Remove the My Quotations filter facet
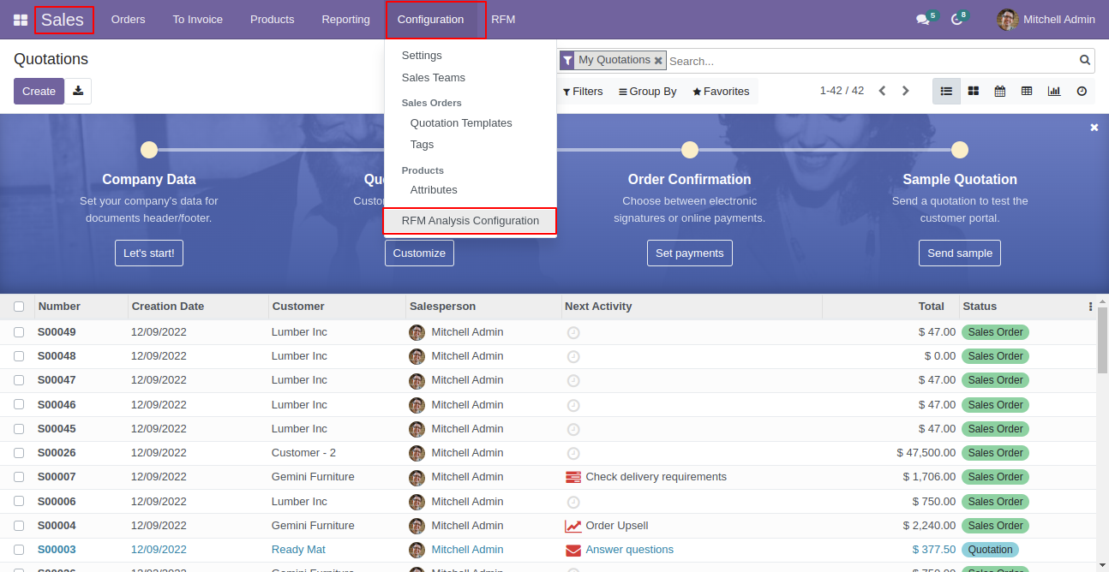 point(658,61)
